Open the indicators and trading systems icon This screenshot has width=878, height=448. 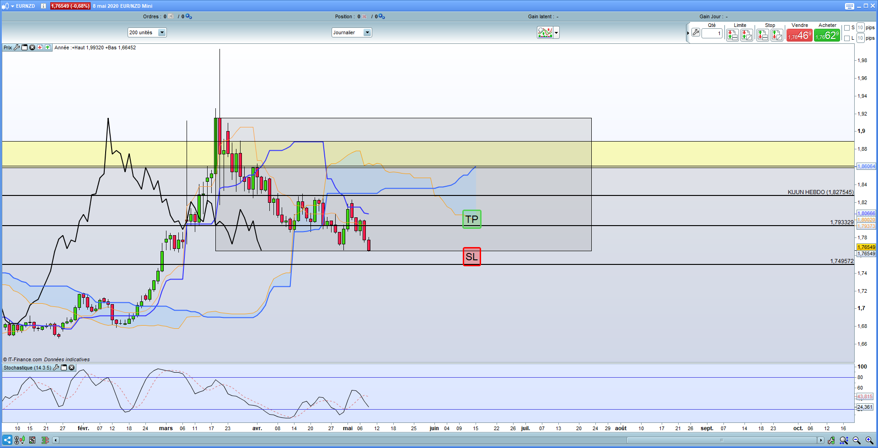[545, 32]
